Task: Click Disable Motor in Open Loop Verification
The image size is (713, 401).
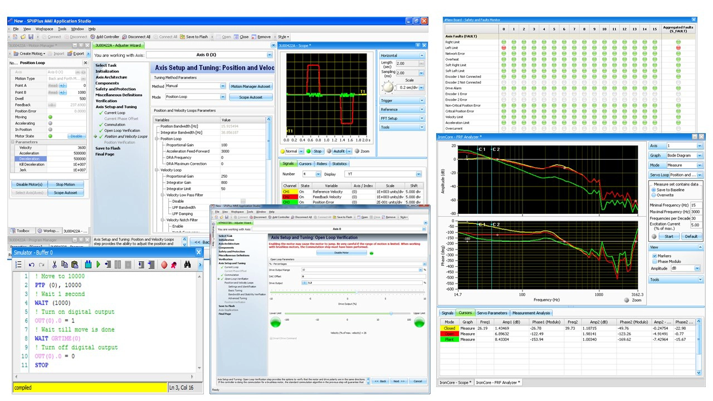Action: point(341,253)
